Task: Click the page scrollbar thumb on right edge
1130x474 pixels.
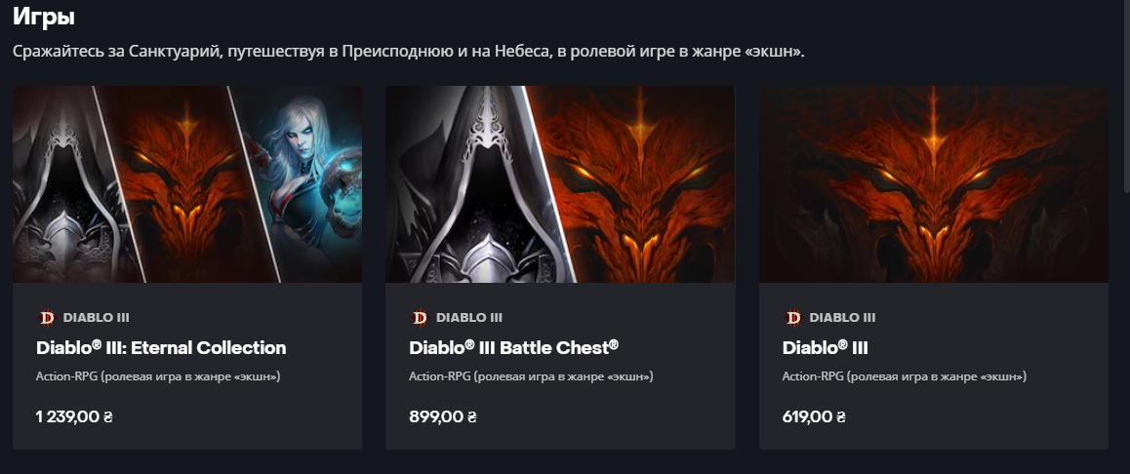Action: [1126, 98]
